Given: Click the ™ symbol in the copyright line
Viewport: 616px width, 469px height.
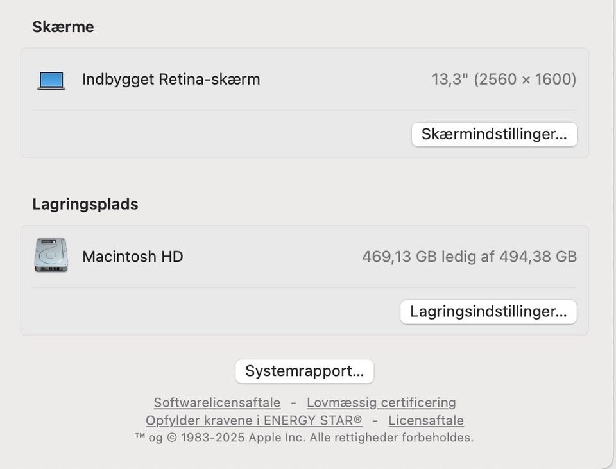Looking at the screenshot, I should (140, 437).
